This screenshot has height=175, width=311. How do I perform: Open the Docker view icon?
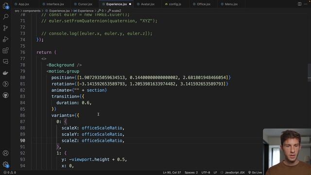point(5,73)
